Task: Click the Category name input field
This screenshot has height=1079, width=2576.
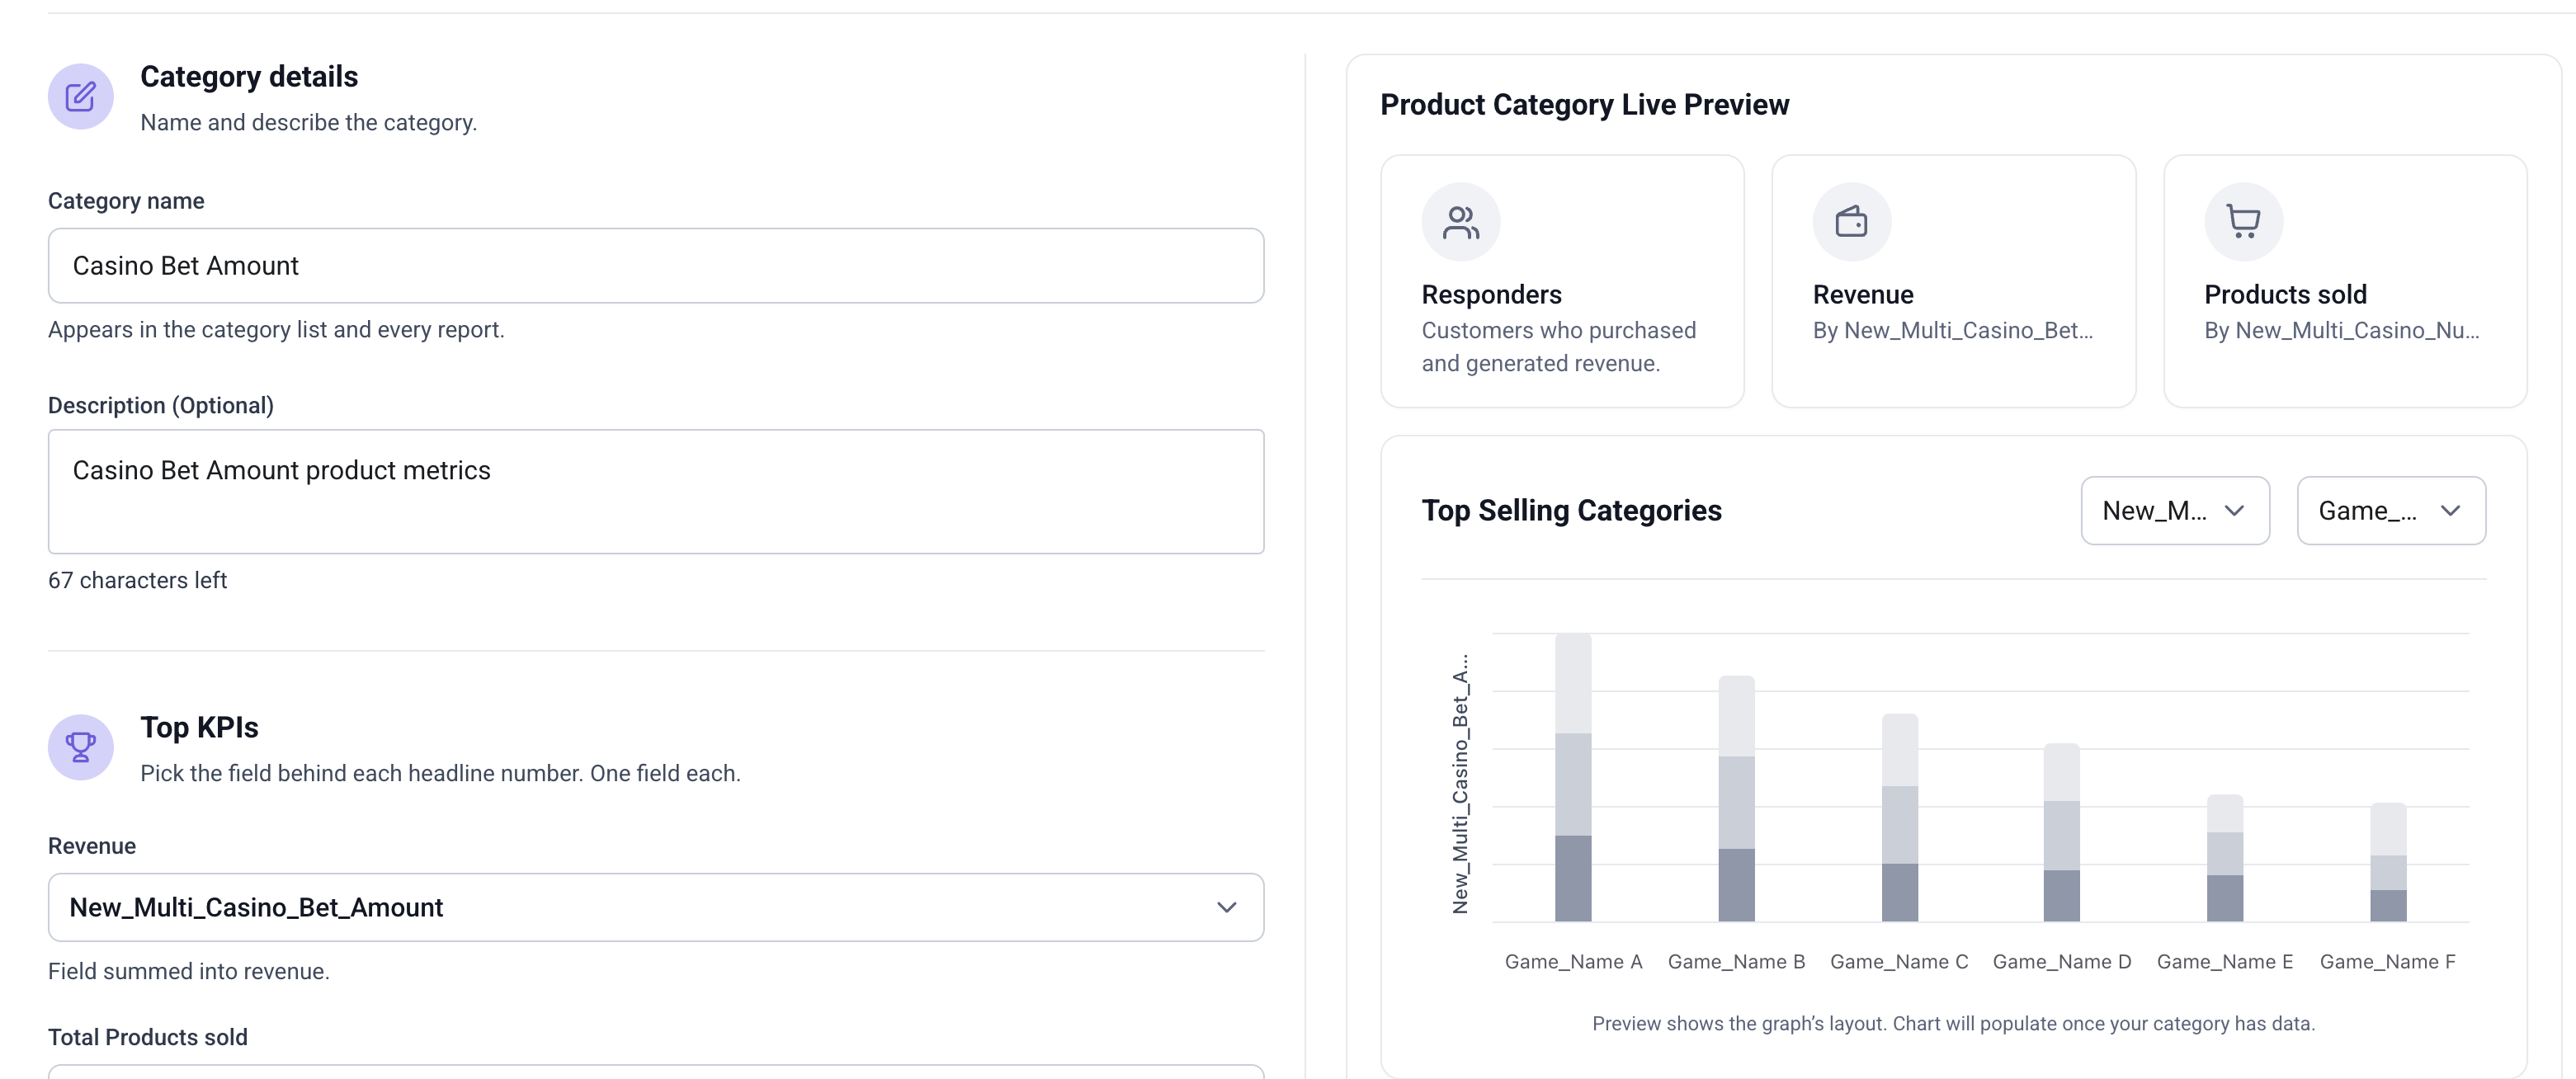Action: click(x=656, y=266)
